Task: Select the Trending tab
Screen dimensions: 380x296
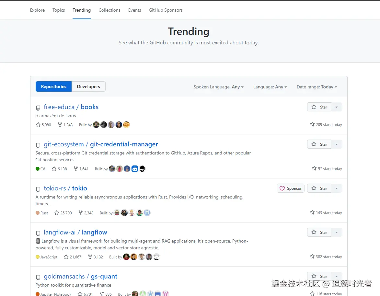Action: tap(82, 10)
